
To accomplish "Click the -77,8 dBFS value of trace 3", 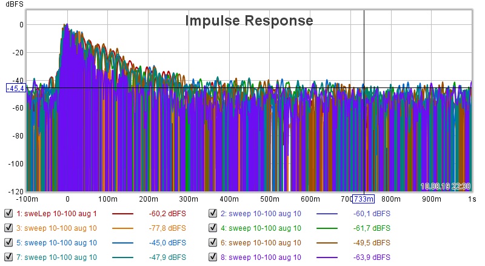I will 167,228.
